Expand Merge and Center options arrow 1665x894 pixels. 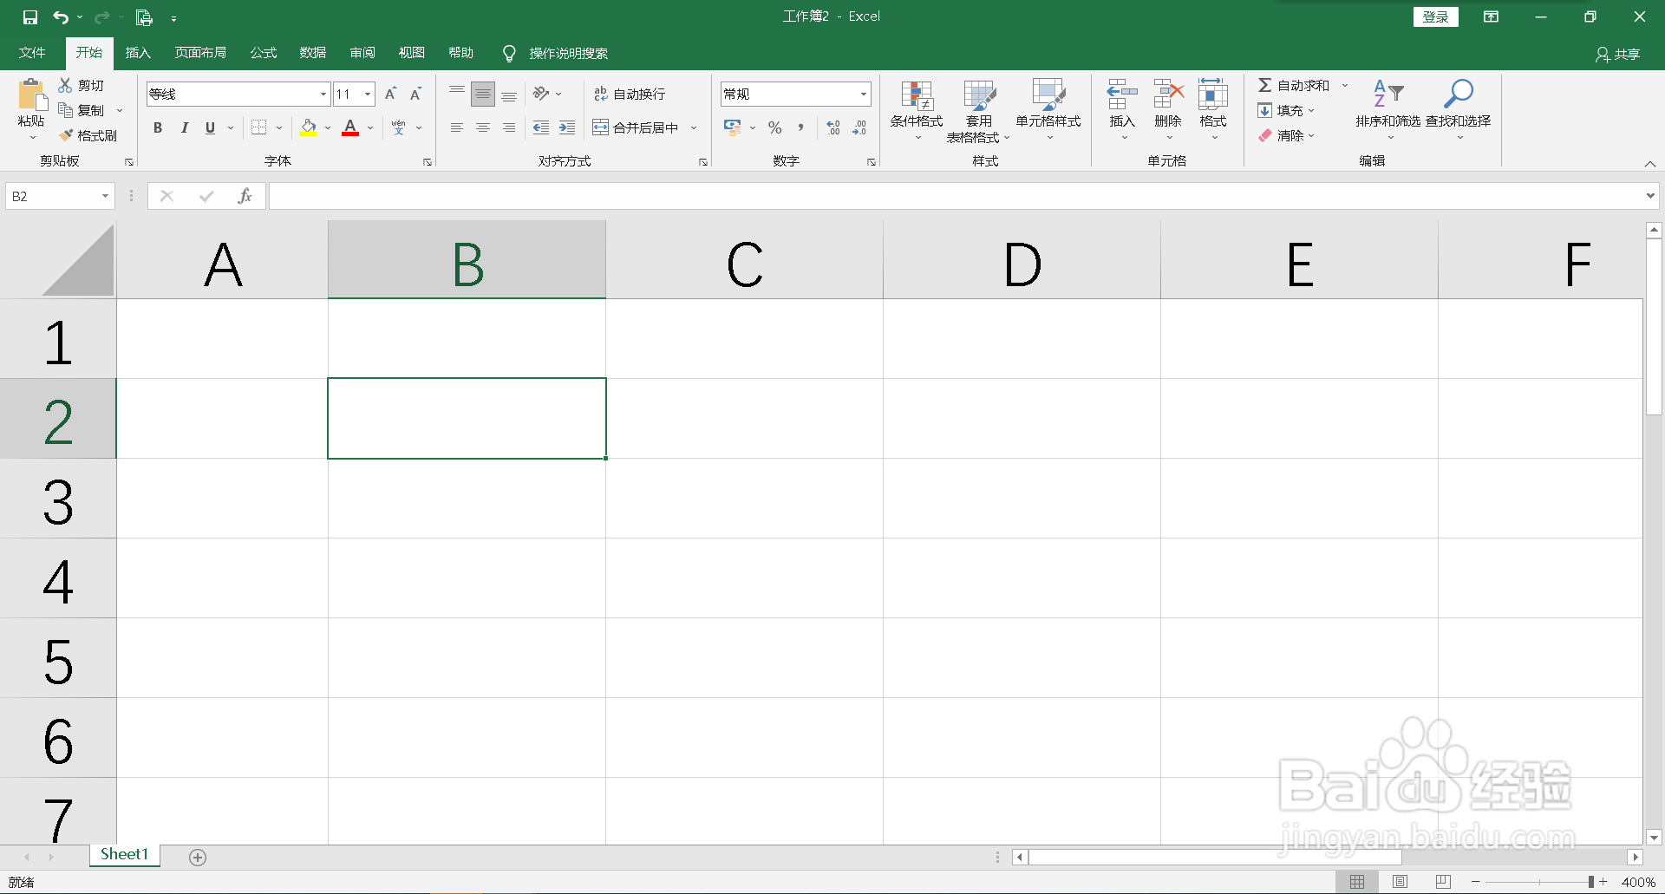(x=694, y=127)
